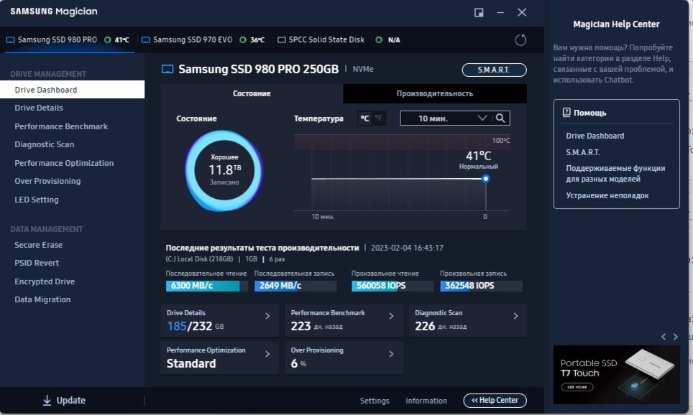Open Performance Optimization in the sidebar

coord(72,163)
